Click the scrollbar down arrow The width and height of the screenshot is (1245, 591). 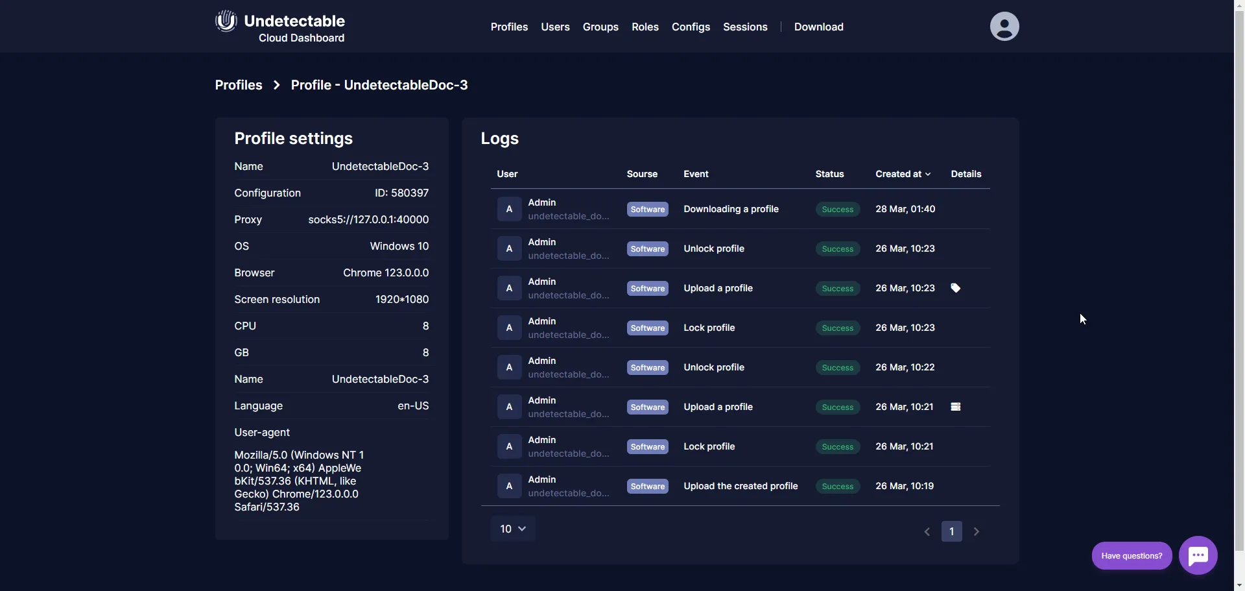pyautogui.click(x=1239, y=586)
